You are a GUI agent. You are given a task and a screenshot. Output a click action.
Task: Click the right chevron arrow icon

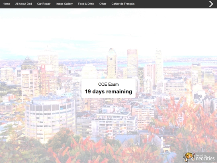(x=211, y=4)
